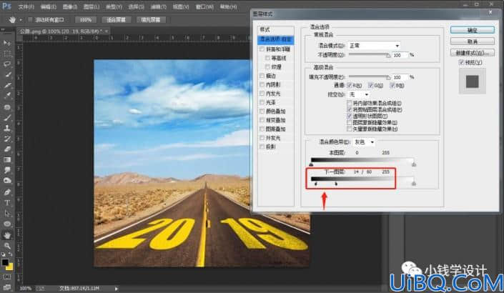Reset default foreground and background colors
Viewport: 504px width, 293px height.
[3, 254]
